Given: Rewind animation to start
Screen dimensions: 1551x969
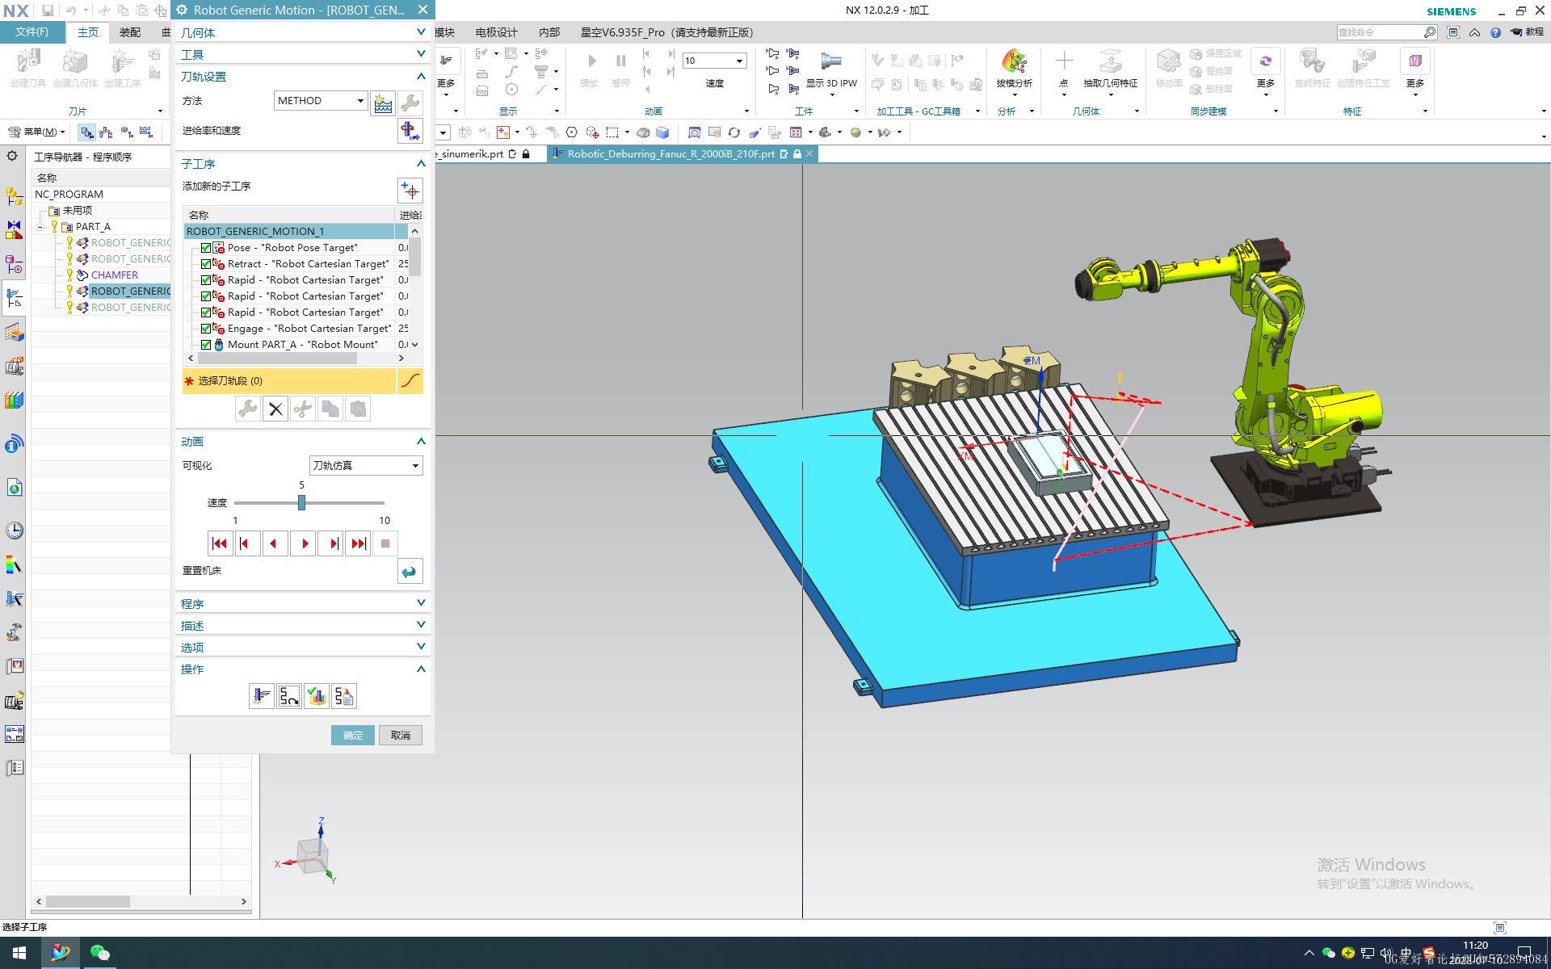Looking at the screenshot, I should [x=220, y=543].
